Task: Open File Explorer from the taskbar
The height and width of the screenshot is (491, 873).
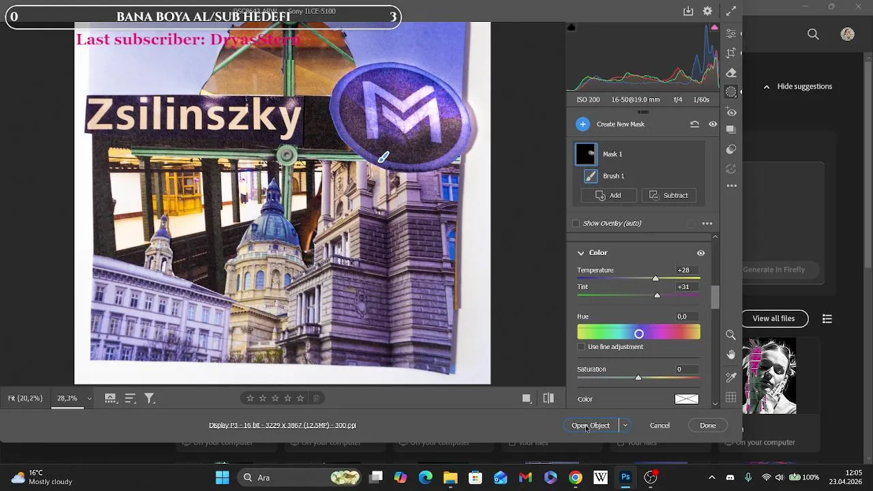Action: (450, 477)
